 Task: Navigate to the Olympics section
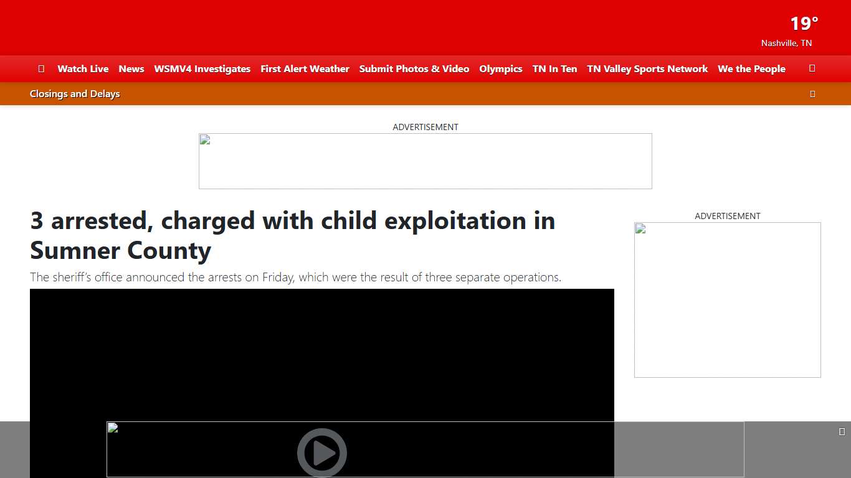(x=500, y=69)
